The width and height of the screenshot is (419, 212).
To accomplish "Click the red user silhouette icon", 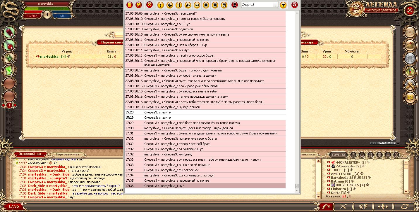I will 234,5.
